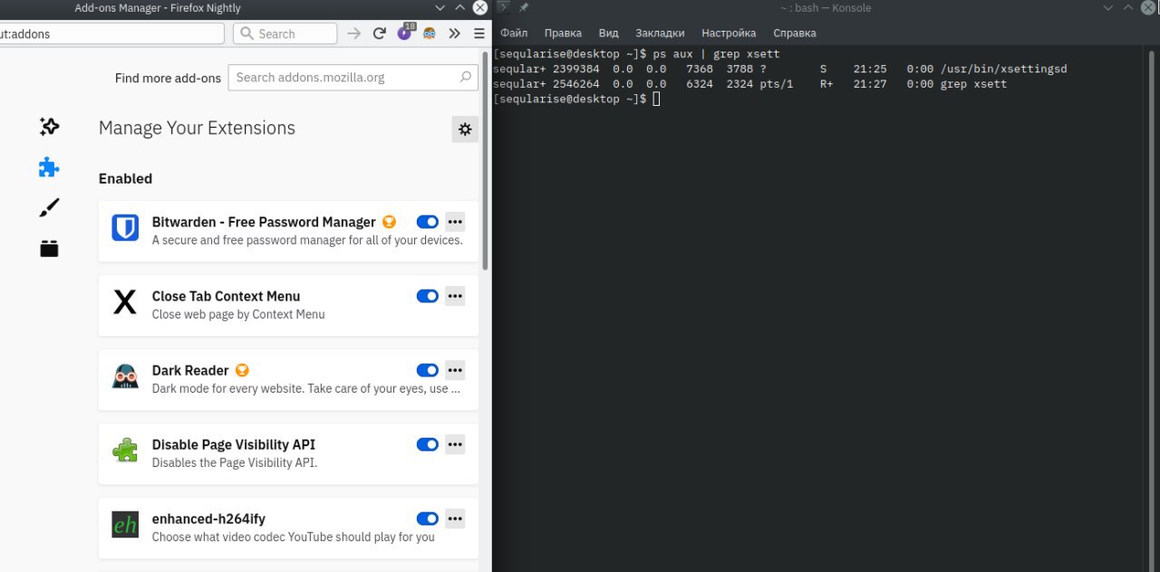Click the add-ons page vertical scrollbar
Viewport: 1160px width, 572px height.
pyautogui.click(x=486, y=161)
